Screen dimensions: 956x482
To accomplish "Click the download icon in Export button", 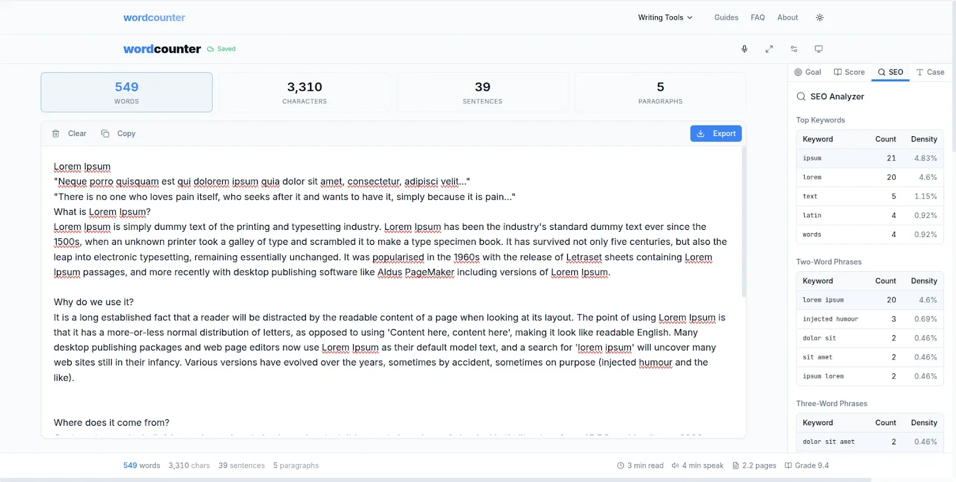I will click(x=701, y=134).
